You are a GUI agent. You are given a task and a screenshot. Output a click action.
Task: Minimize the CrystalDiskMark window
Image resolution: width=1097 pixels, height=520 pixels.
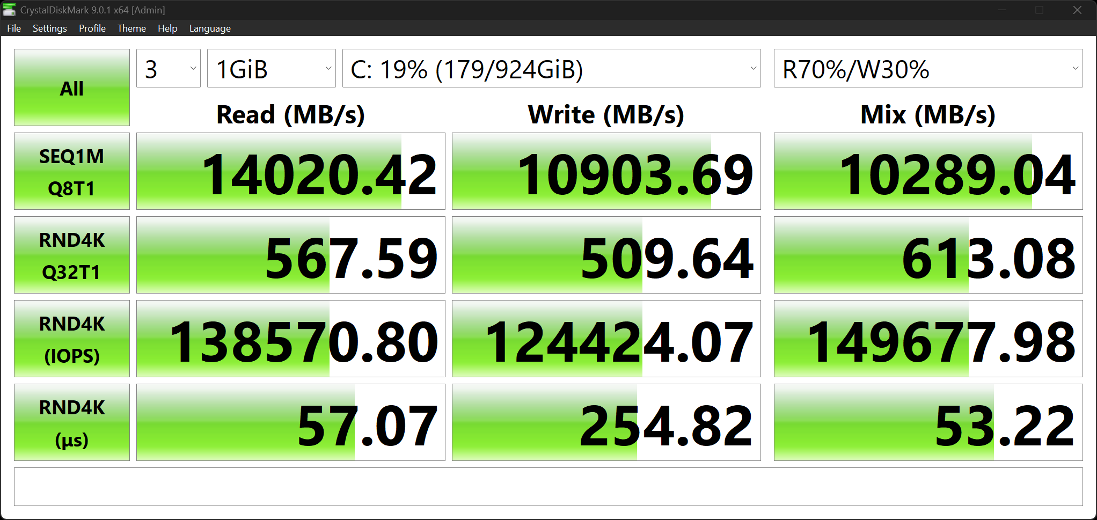(x=1002, y=10)
